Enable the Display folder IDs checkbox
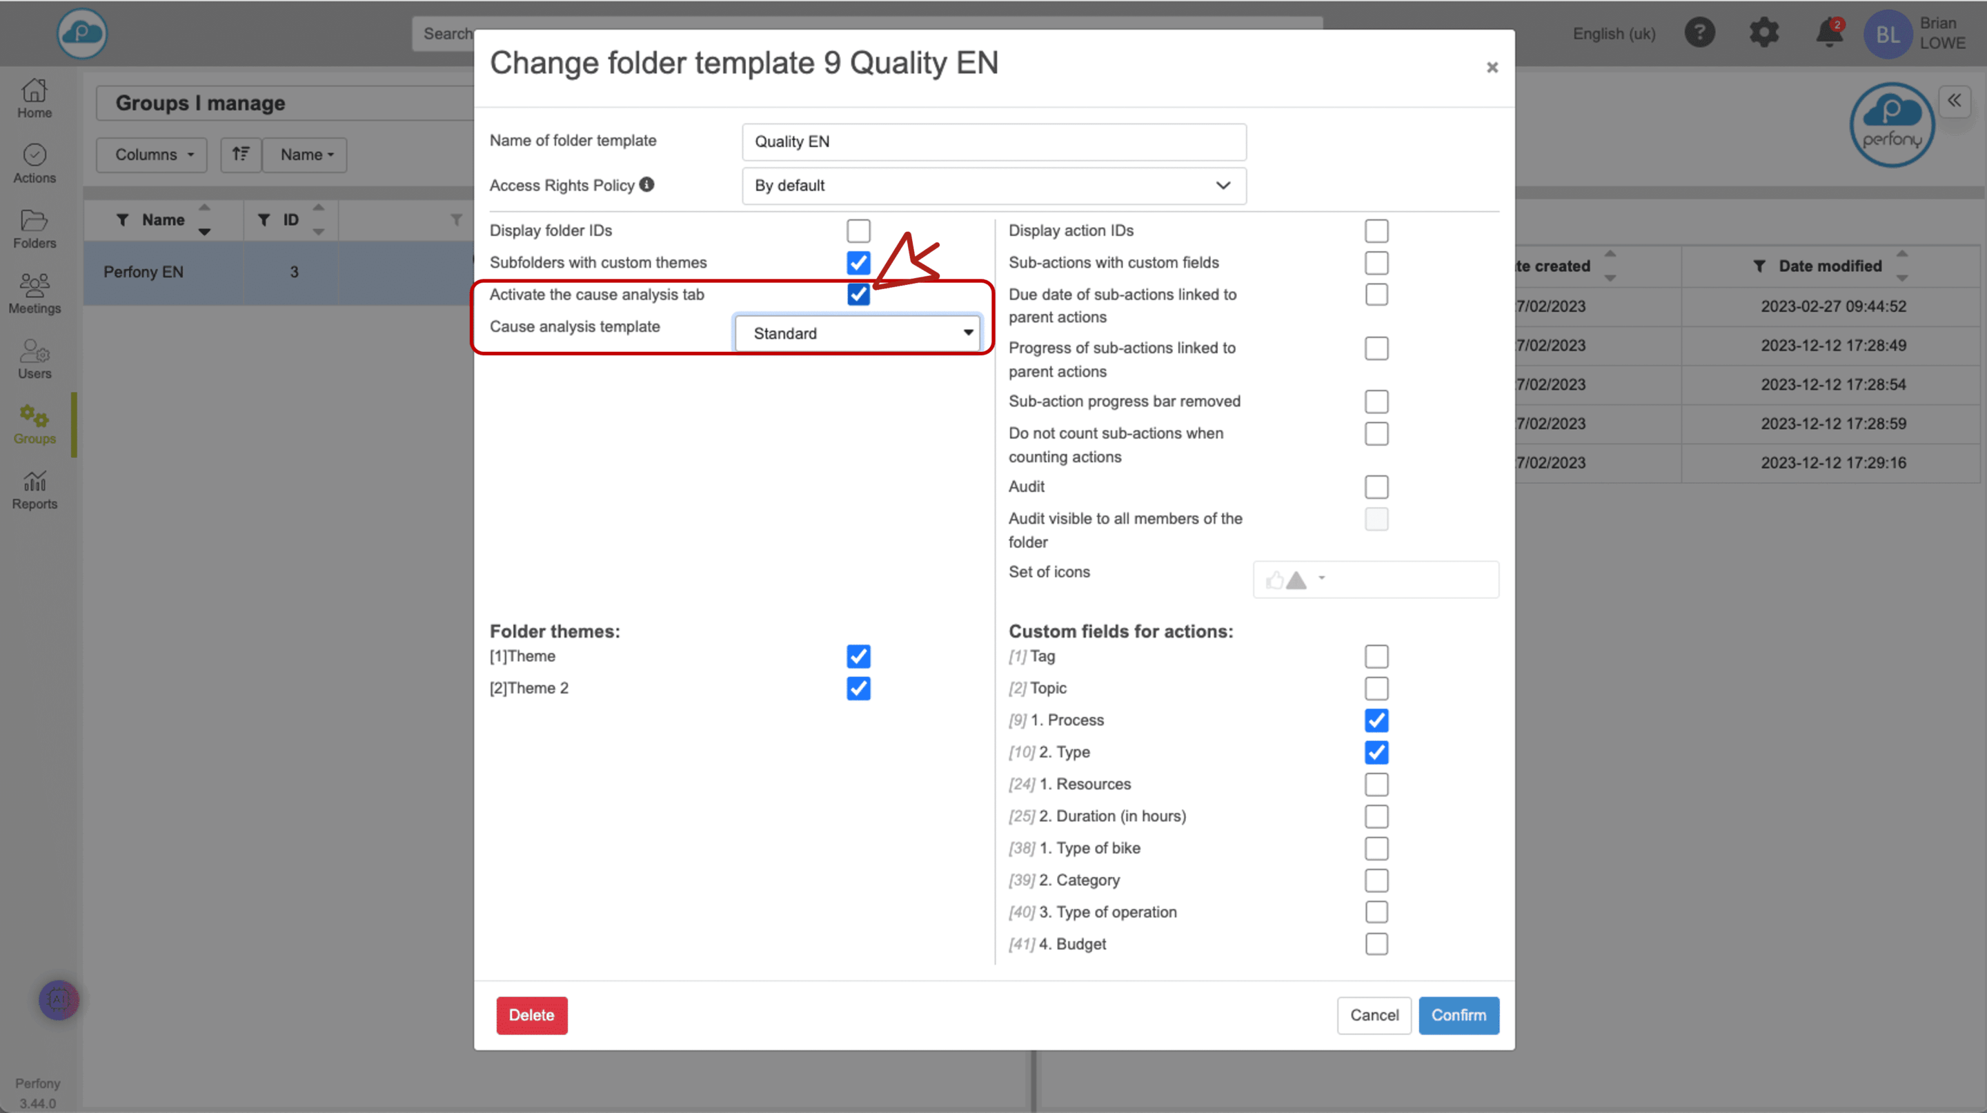This screenshot has width=1987, height=1113. (858, 230)
